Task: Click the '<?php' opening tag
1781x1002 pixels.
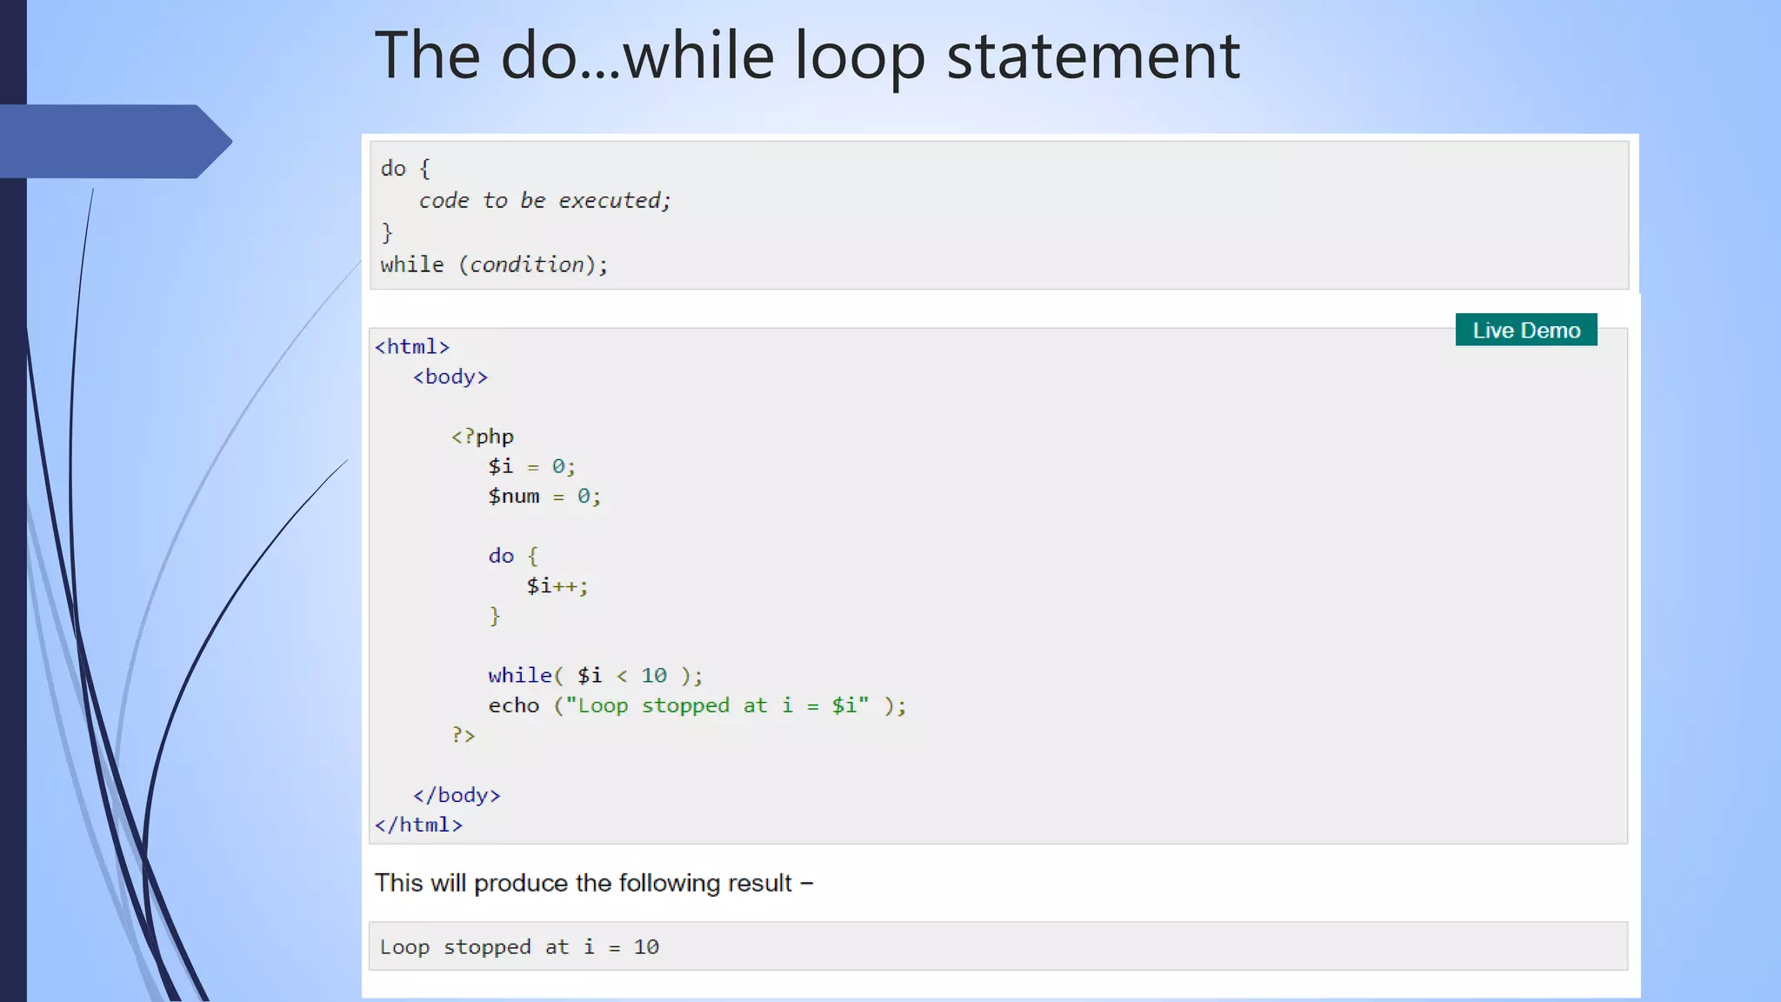Action: pos(483,437)
